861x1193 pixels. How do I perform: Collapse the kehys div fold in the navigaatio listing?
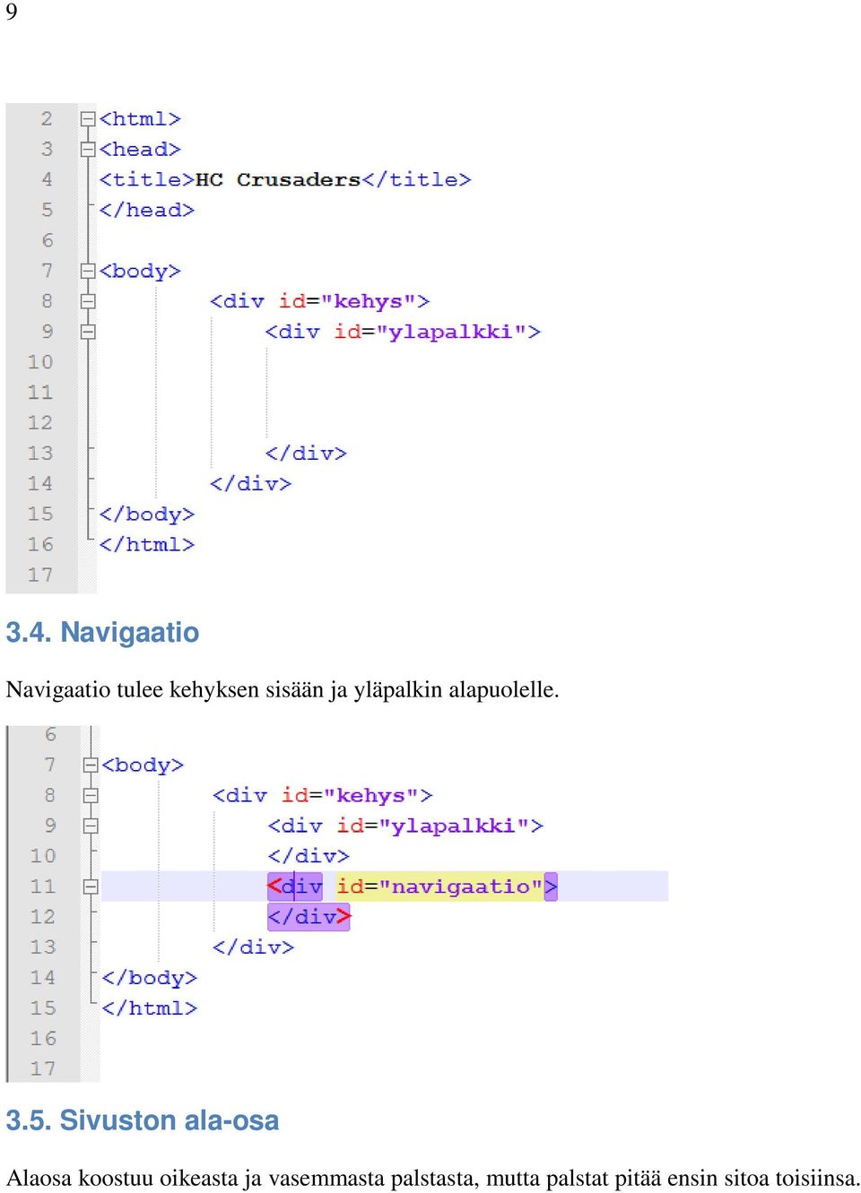point(91,796)
